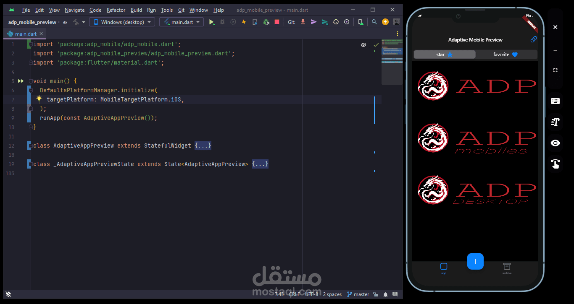
Task: Open the keyboard tool in preview sidebar
Action: pyautogui.click(x=555, y=101)
